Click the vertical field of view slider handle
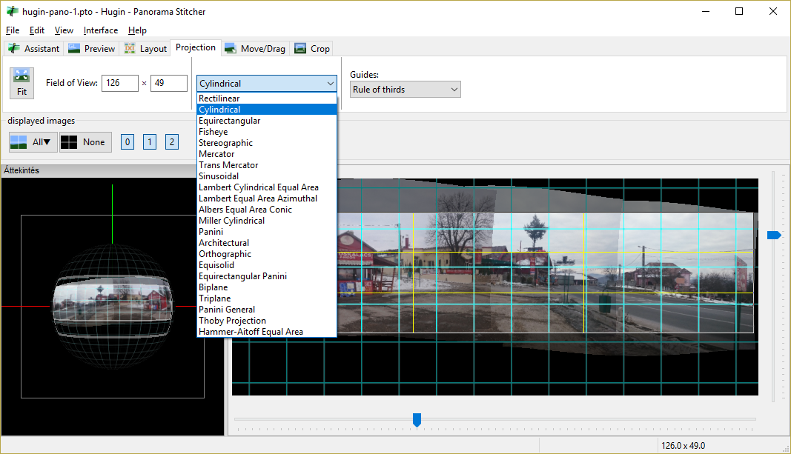The width and height of the screenshot is (791, 454). (x=774, y=235)
